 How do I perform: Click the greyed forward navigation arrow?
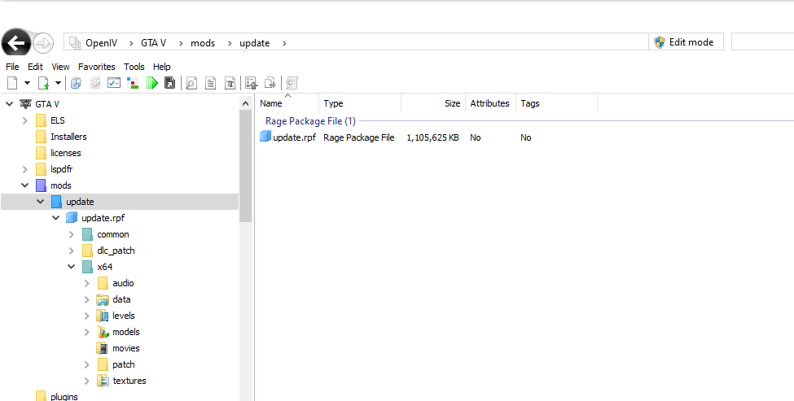(43, 43)
